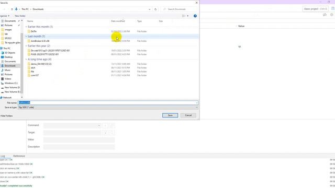Open the Organize menu

pos(5,16)
